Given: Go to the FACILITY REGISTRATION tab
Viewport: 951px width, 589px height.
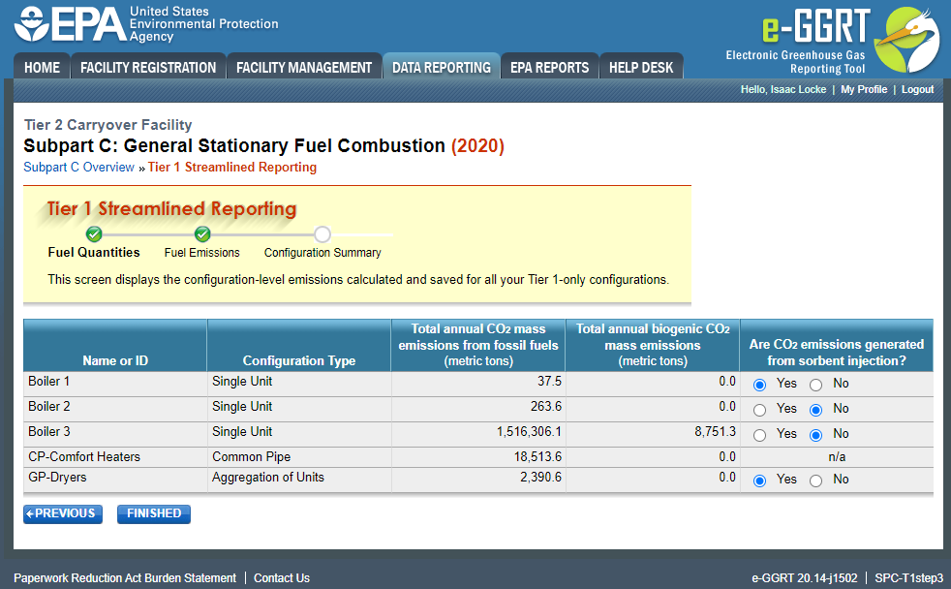Looking at the screenshot, I should 148,67.
